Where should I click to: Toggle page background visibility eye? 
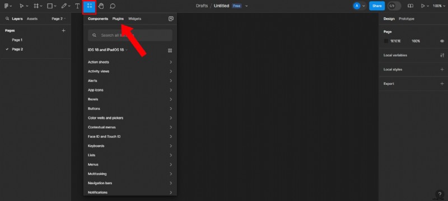442,41
